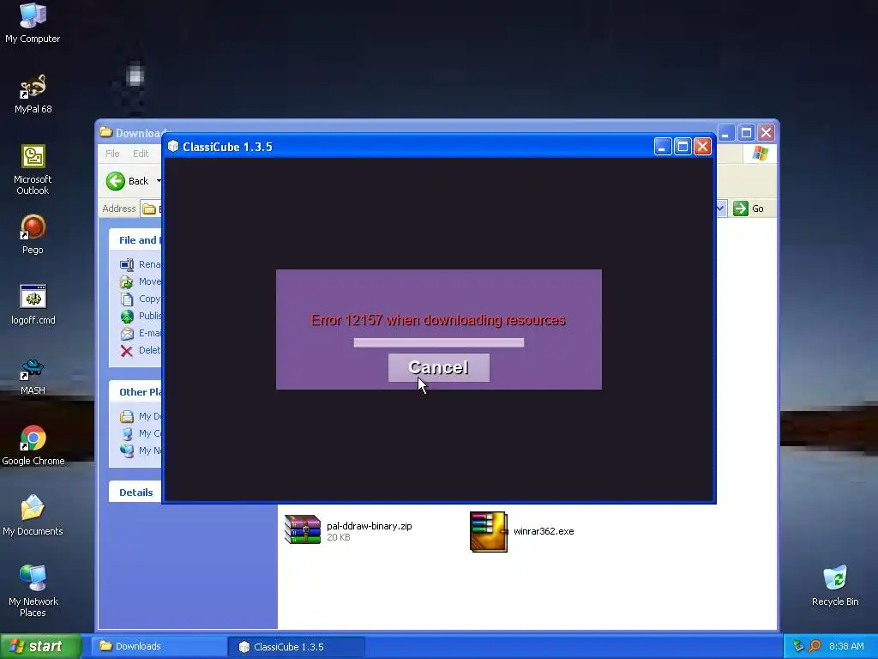
Task: Expand the address bar dropdown arrow
Action: (x=720, y=209)
